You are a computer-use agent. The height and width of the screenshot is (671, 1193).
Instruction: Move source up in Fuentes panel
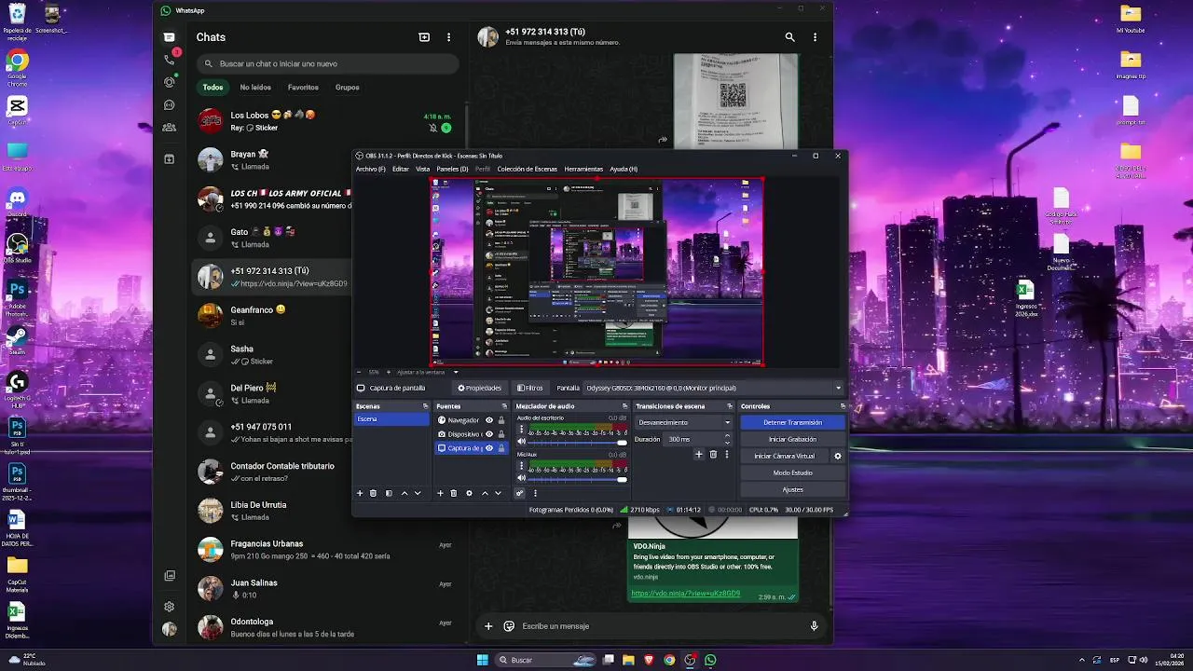tap(485, 493)
